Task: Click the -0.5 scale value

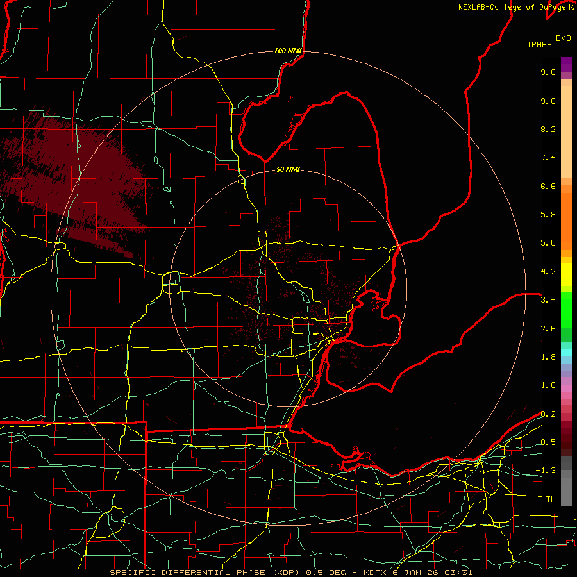Action: [546, 442]
